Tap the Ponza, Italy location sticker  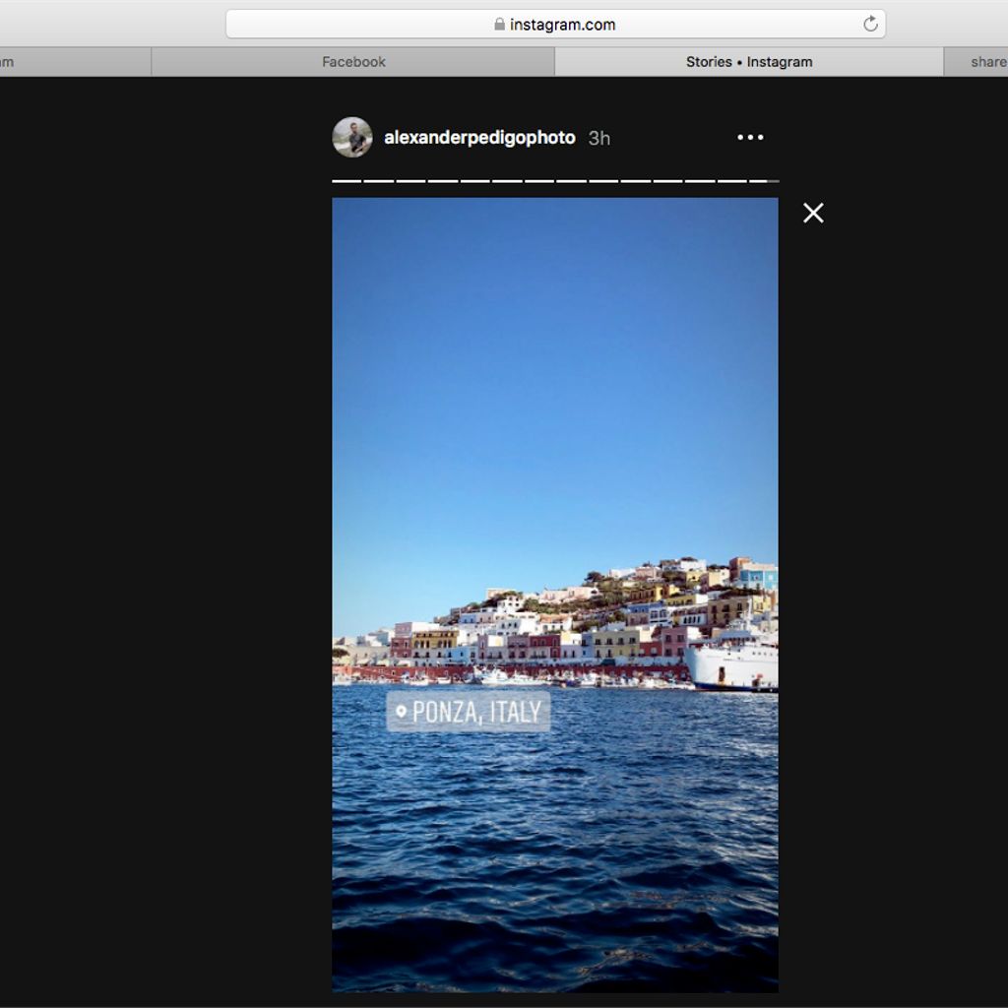tap(470, 712)
